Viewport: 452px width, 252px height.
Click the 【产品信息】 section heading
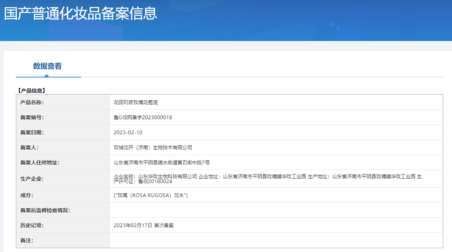[32, 90]
